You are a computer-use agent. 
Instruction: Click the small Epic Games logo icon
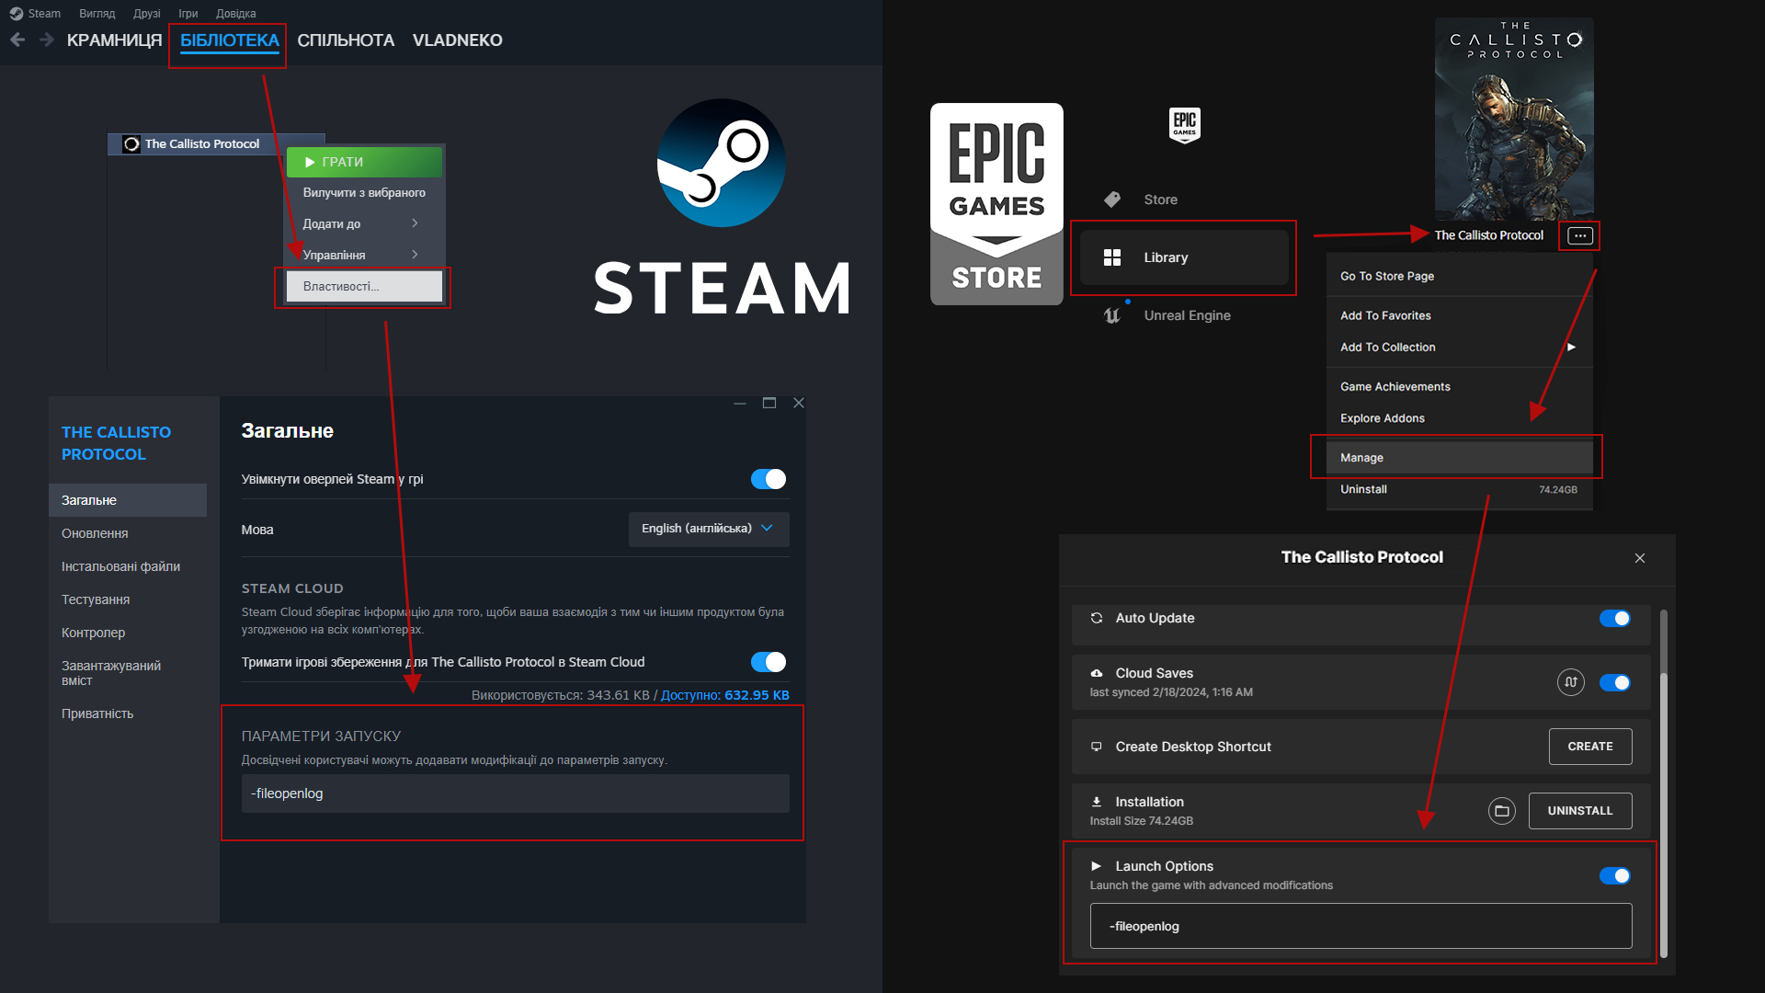(1184, 124)
